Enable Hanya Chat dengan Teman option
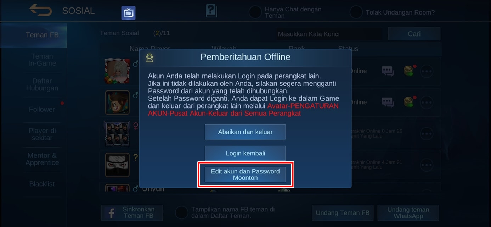The image size is (491, 227). tap(255, 12)
